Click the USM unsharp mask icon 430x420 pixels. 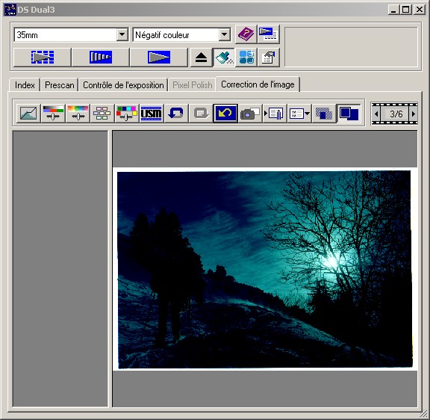[x=151, y=113]
